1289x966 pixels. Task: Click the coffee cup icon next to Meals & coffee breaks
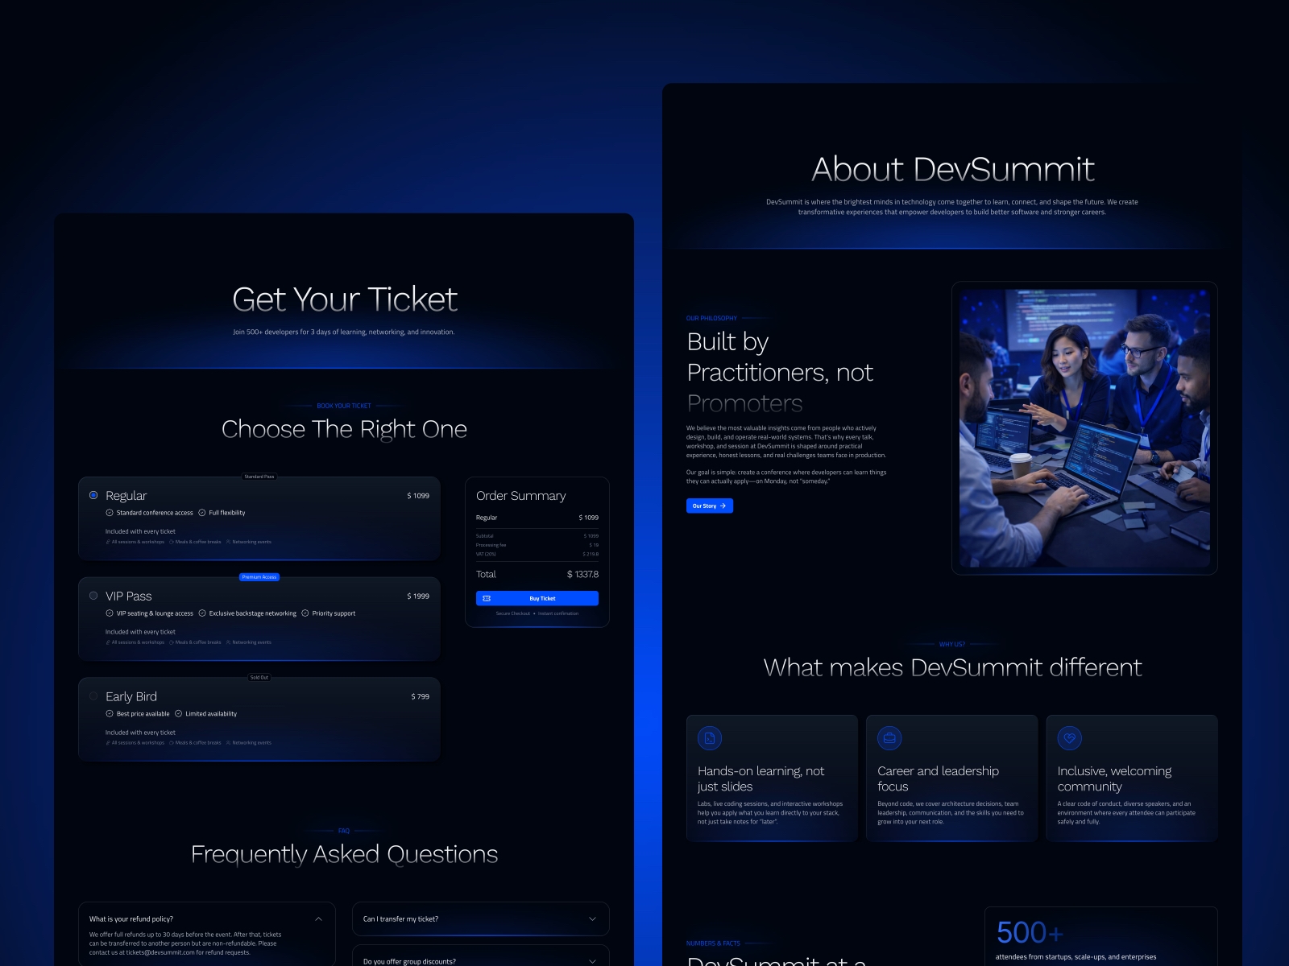pyautogui.click(x=172, y=542)
